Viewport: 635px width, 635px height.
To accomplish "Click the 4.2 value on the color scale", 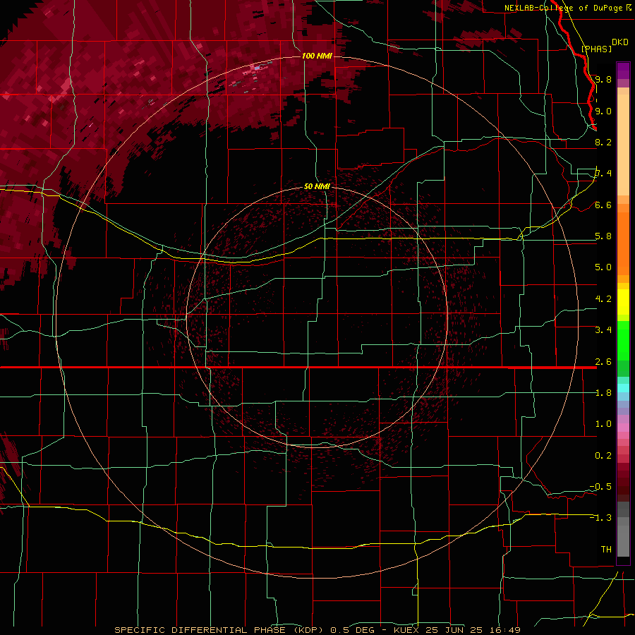I will [x=603, y=299].
